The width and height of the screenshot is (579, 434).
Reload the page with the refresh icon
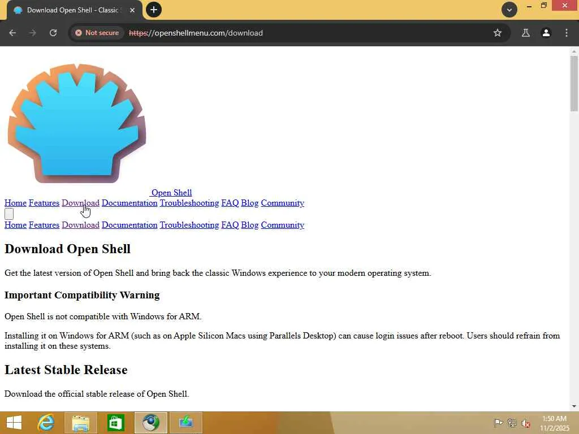(53, 33)
